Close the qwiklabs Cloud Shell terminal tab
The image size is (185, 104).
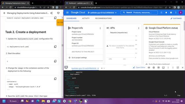point(98,68)
